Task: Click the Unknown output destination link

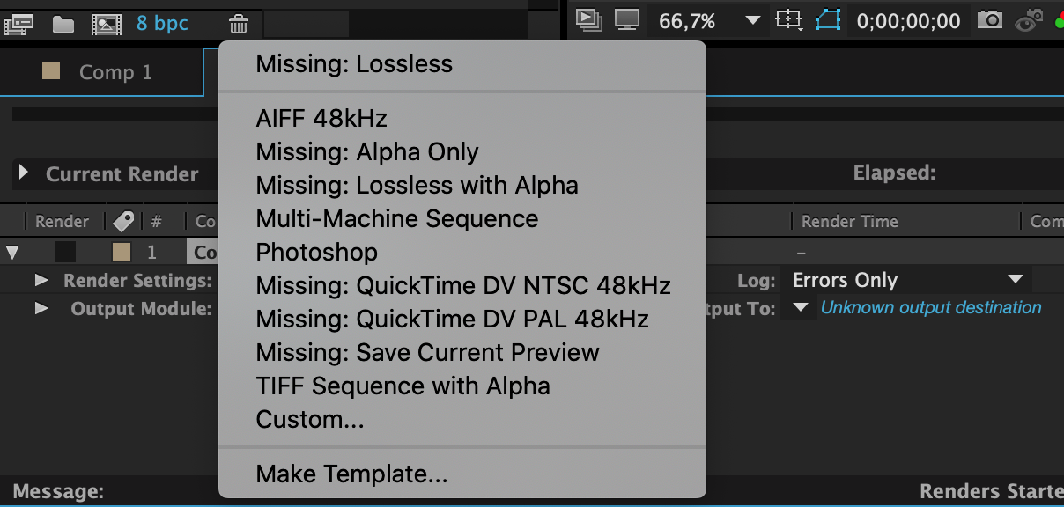Action: tap(931, 307)
